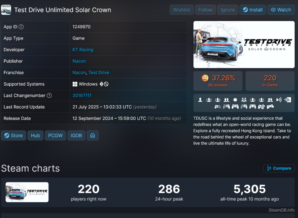Click the Last Changenumber help icon

click(49, 96)
